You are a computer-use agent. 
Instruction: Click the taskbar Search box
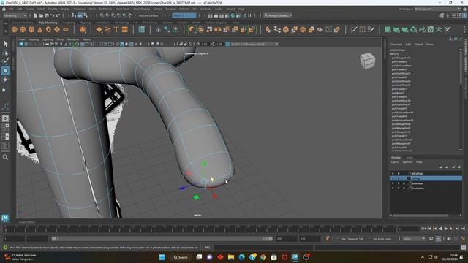181,257
